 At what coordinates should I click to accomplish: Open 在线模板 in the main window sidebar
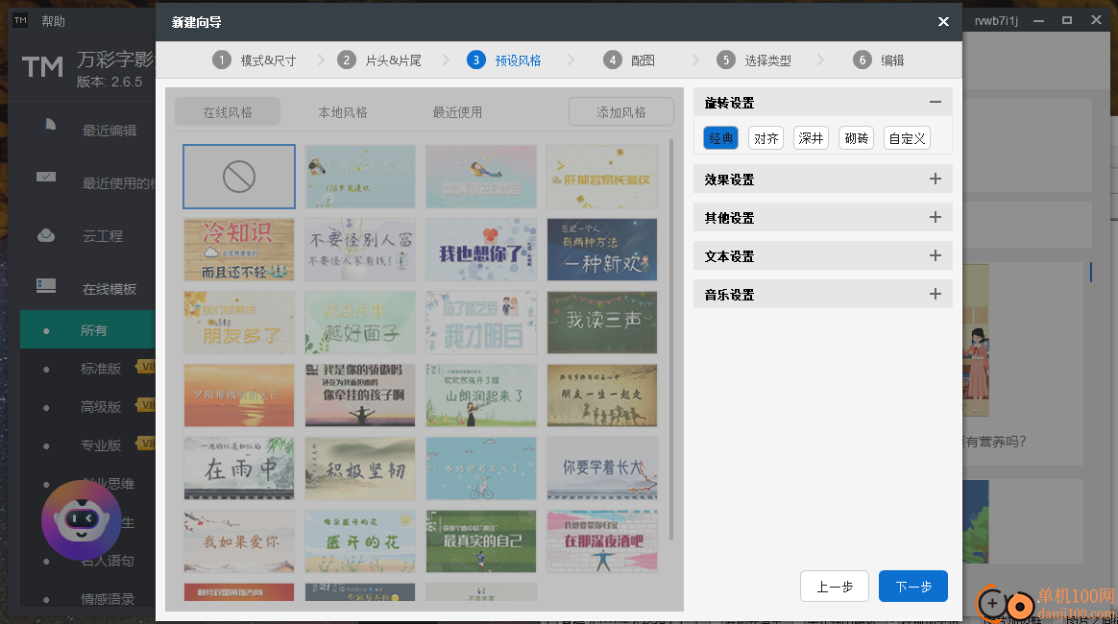coord(109,289)
